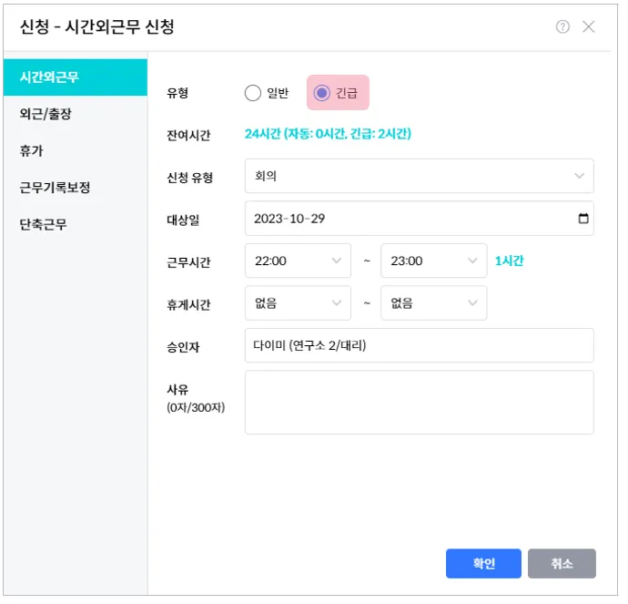Select the 일반 type radio button

253,93
